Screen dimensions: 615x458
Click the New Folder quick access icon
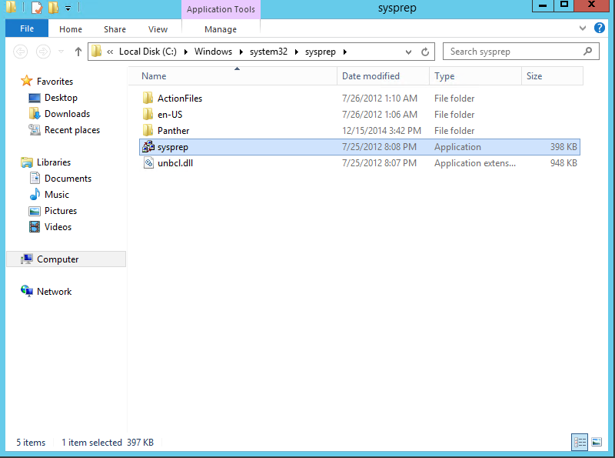[x=53, y=7]
